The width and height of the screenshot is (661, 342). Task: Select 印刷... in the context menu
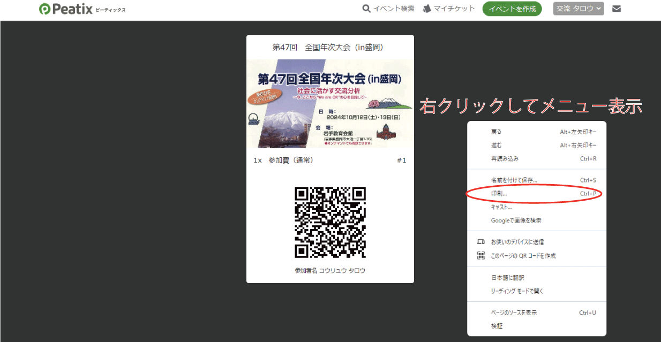tap(537, 194)
